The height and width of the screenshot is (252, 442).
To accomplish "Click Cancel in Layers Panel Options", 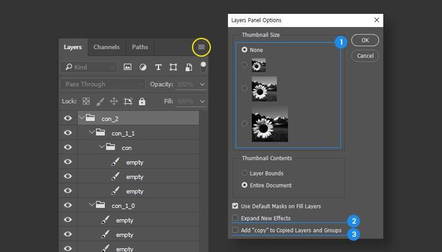I will [365, 55].
